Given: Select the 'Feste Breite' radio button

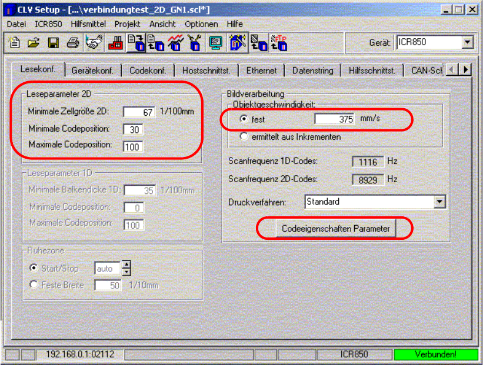Looking at the screenshot, I should tap(34, 284).
